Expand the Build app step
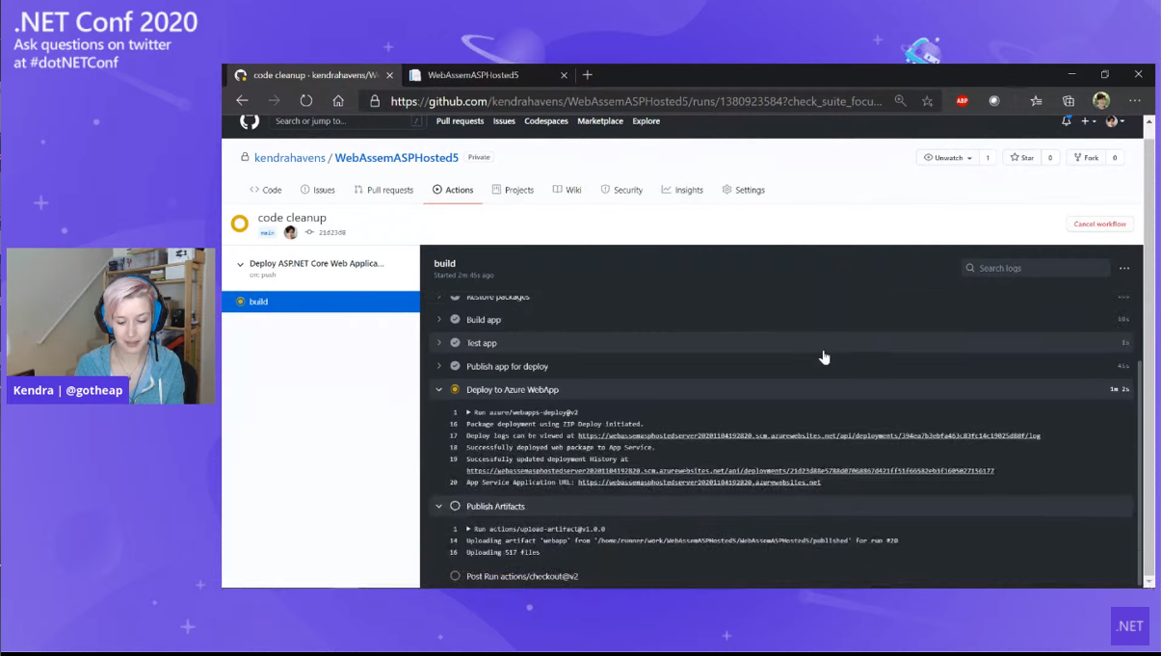This screenshot has width=1161, height=656. 439,320
